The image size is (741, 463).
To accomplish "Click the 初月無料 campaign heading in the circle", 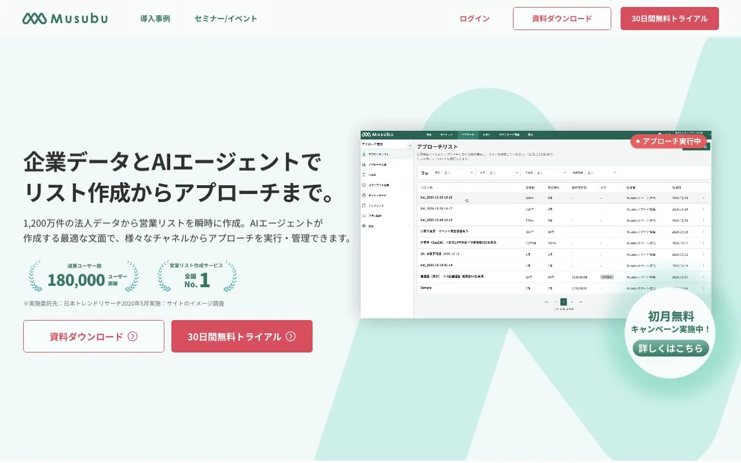I will click(671, 316).
